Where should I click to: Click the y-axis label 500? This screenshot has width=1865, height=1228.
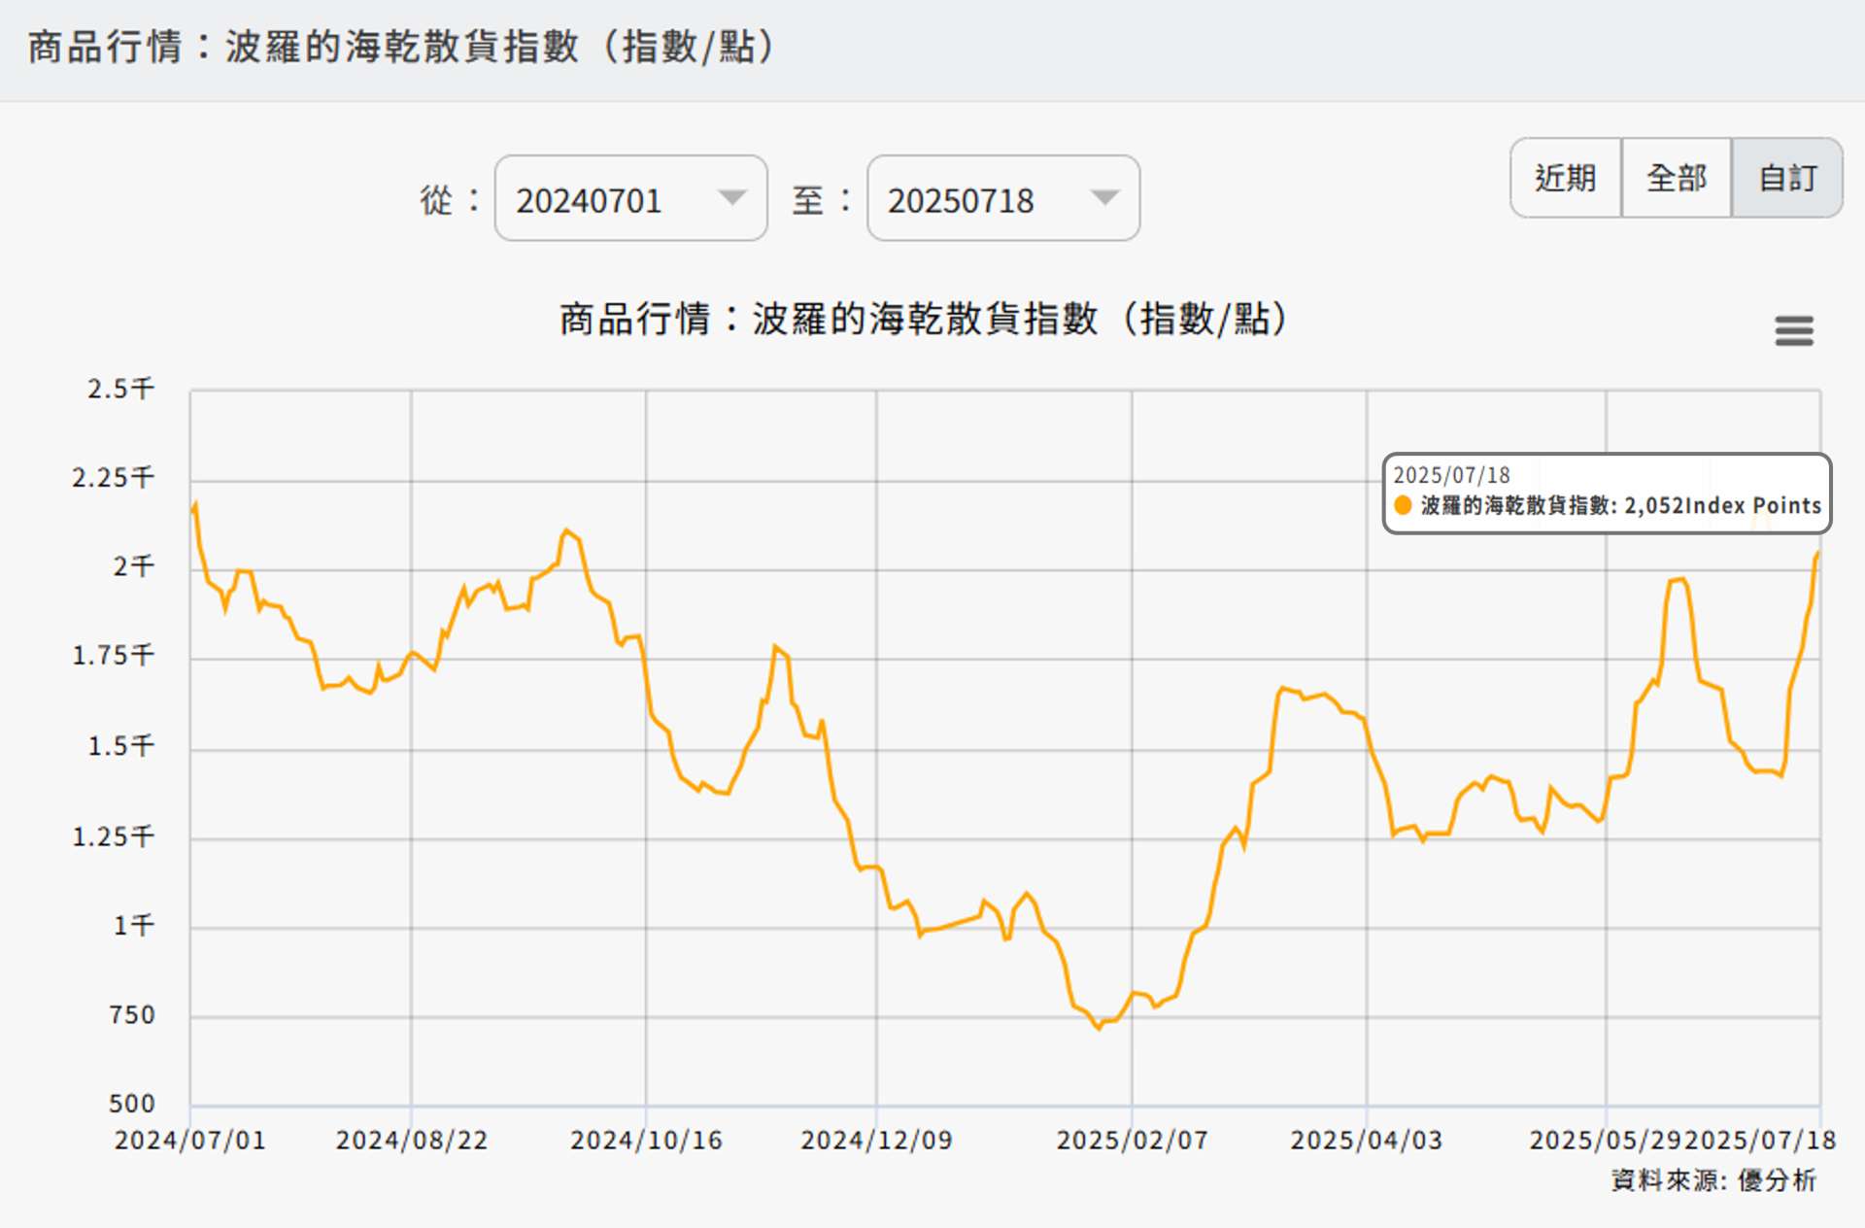click(x=132, y=1105)
